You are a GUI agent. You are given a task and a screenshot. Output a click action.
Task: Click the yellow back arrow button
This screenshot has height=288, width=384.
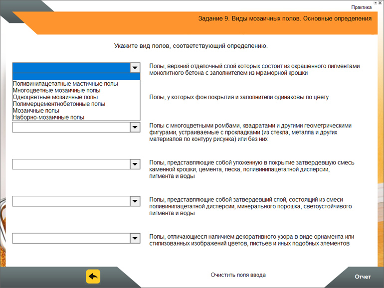tap(93, 276)
